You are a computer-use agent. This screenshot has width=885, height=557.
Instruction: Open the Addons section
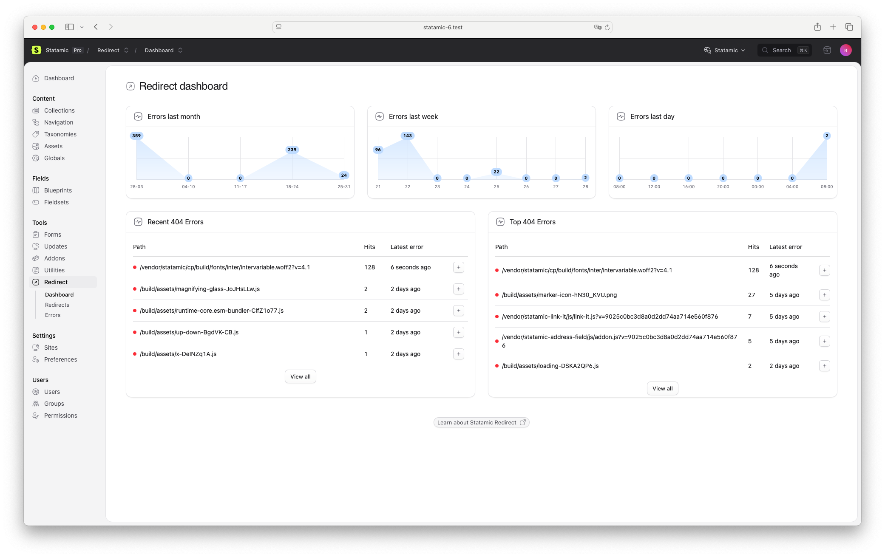pos(54,258)
